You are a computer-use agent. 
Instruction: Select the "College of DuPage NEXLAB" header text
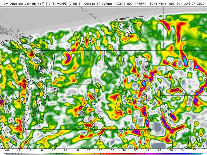[105, 4]
